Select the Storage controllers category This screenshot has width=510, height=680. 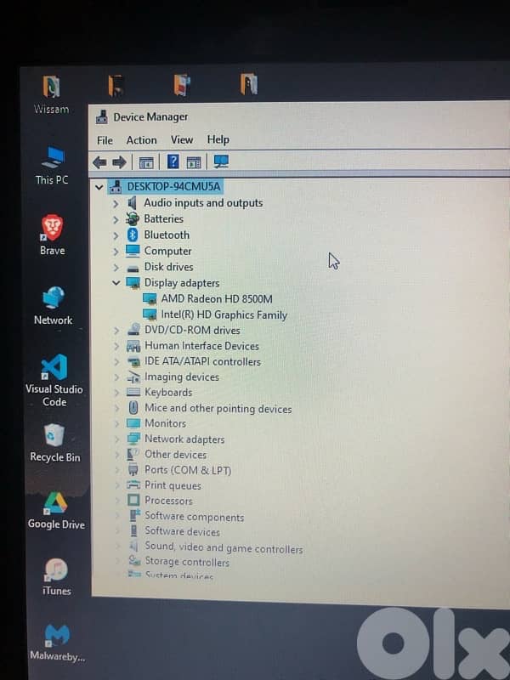click(187, 562)
